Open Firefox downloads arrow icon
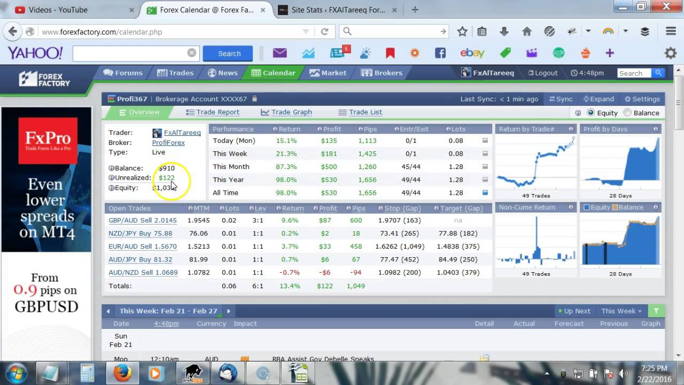684x385 pixels. [x=504, y=32]
